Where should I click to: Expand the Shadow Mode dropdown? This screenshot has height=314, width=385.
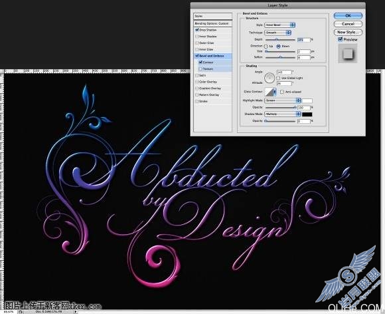(283, 114)
